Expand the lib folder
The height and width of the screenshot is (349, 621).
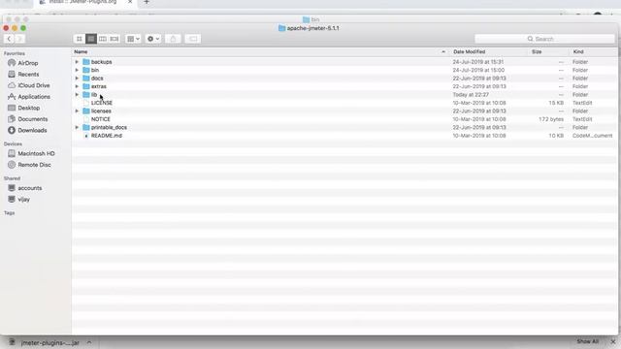pos(77,95)
